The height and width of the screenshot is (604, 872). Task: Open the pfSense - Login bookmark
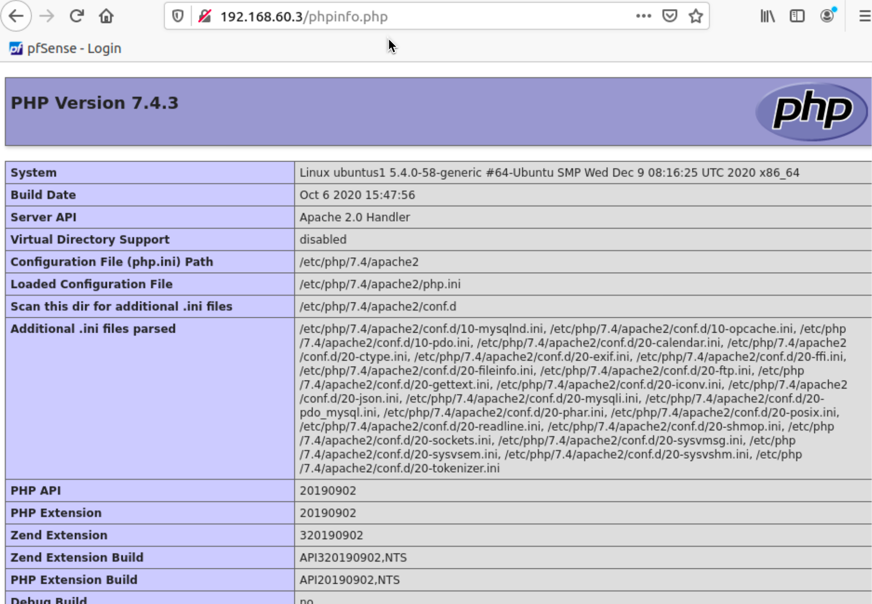click(x=65, y=48)
